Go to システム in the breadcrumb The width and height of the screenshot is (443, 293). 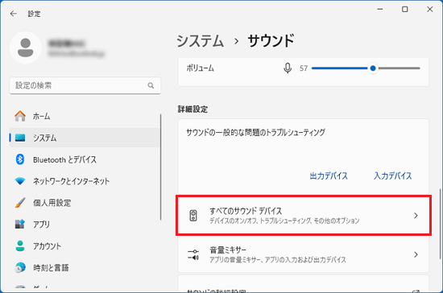tap(201, 41)
